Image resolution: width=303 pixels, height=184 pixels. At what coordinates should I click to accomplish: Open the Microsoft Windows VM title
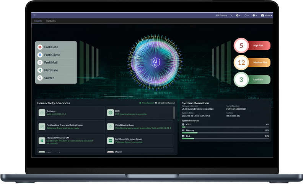[58, 138]
